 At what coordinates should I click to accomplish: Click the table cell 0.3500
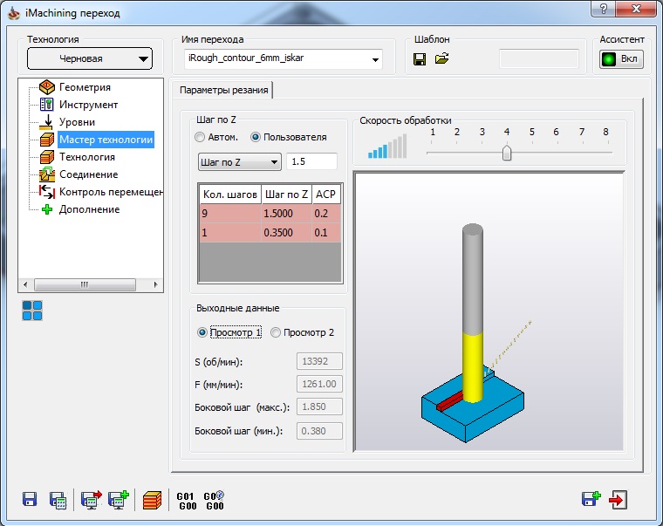coord(286,233)
